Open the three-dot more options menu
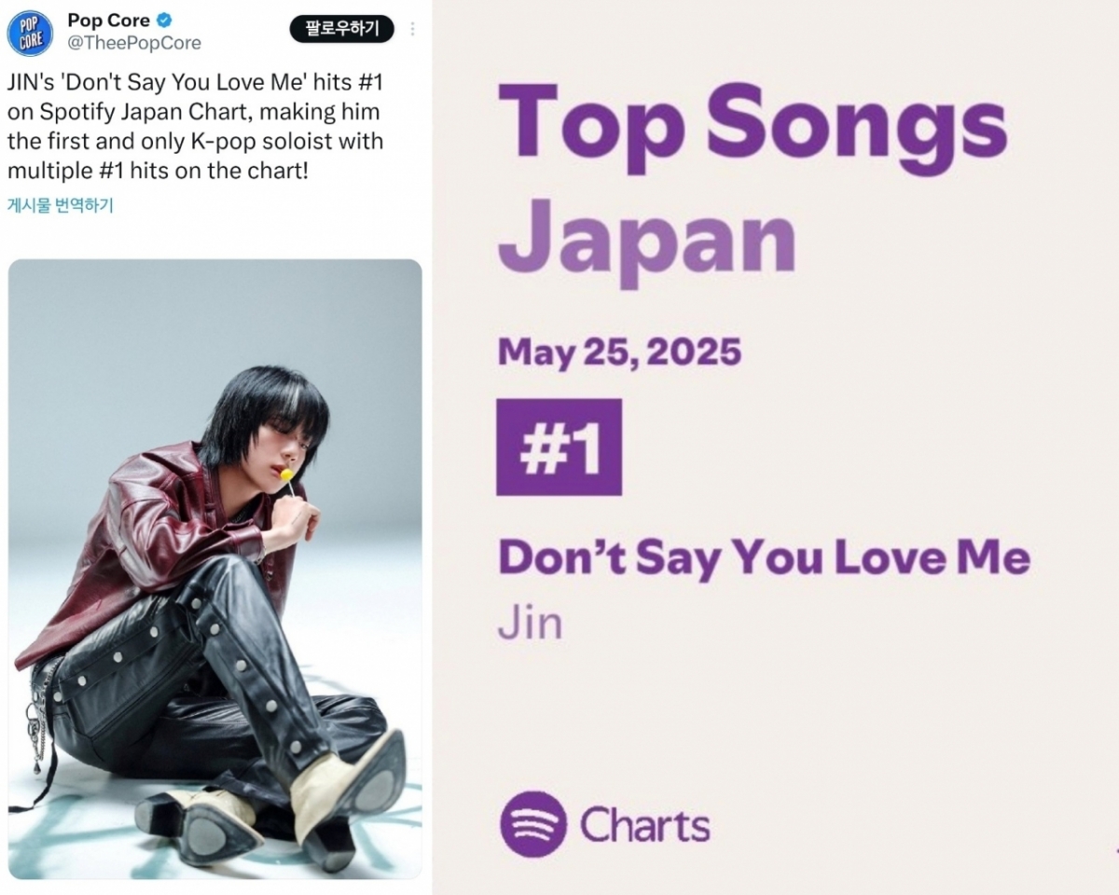The image size is (1119, 895). pos(413,29)
